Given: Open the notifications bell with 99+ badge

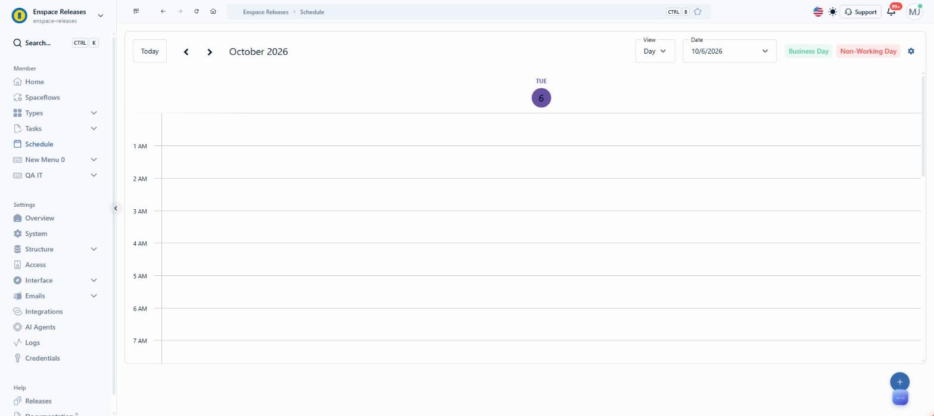Looking at the screenshot, I should point(892,11).
